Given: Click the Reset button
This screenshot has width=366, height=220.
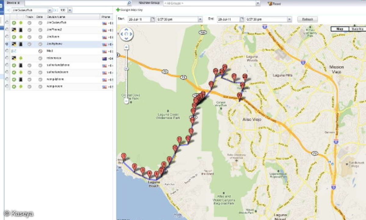Looking at the screenshot, I should pos(274,4).
